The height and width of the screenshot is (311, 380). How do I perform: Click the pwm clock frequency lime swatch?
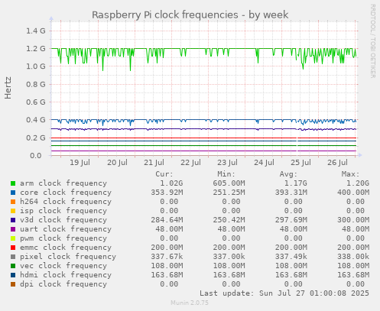click(x=13, y=238)
